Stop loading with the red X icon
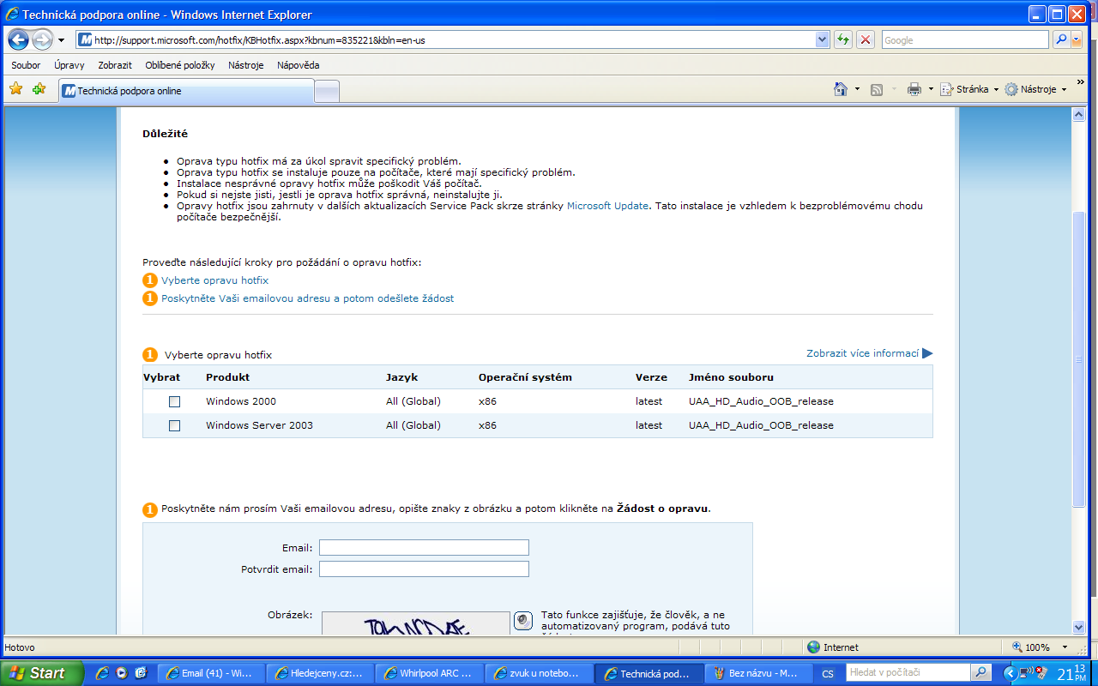This screenshot has width=1098, height=686. [866, 40]
